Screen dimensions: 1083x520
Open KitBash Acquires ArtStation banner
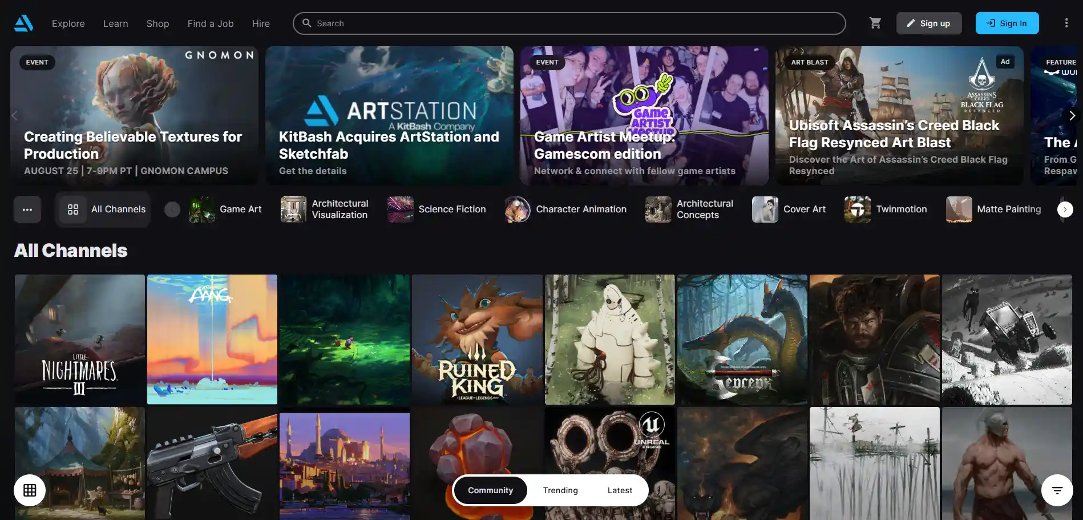coord(389,116)
